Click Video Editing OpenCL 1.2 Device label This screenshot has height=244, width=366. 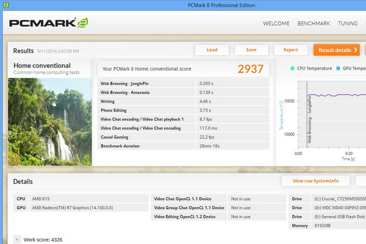(x=185, y=217)
